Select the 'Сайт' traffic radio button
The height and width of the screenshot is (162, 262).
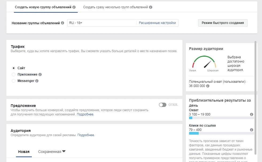pos(14,68)
